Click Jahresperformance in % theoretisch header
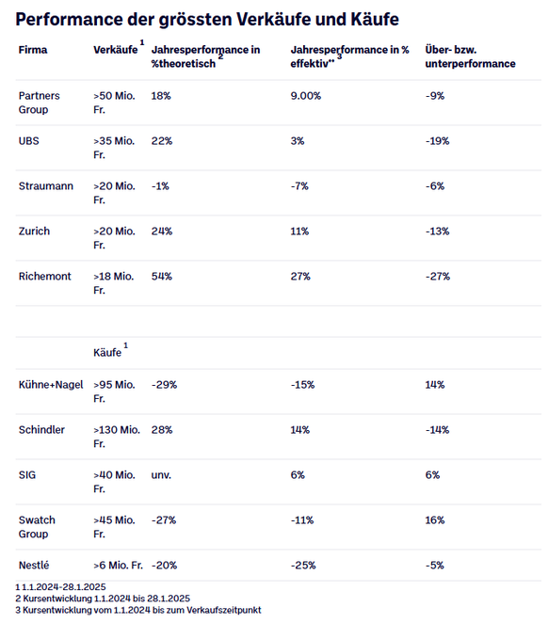This screenshot has height=623, width=548. pos(205,56)
